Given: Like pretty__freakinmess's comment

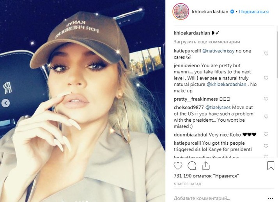Looking at the screenshot, I should pos(266,99).
